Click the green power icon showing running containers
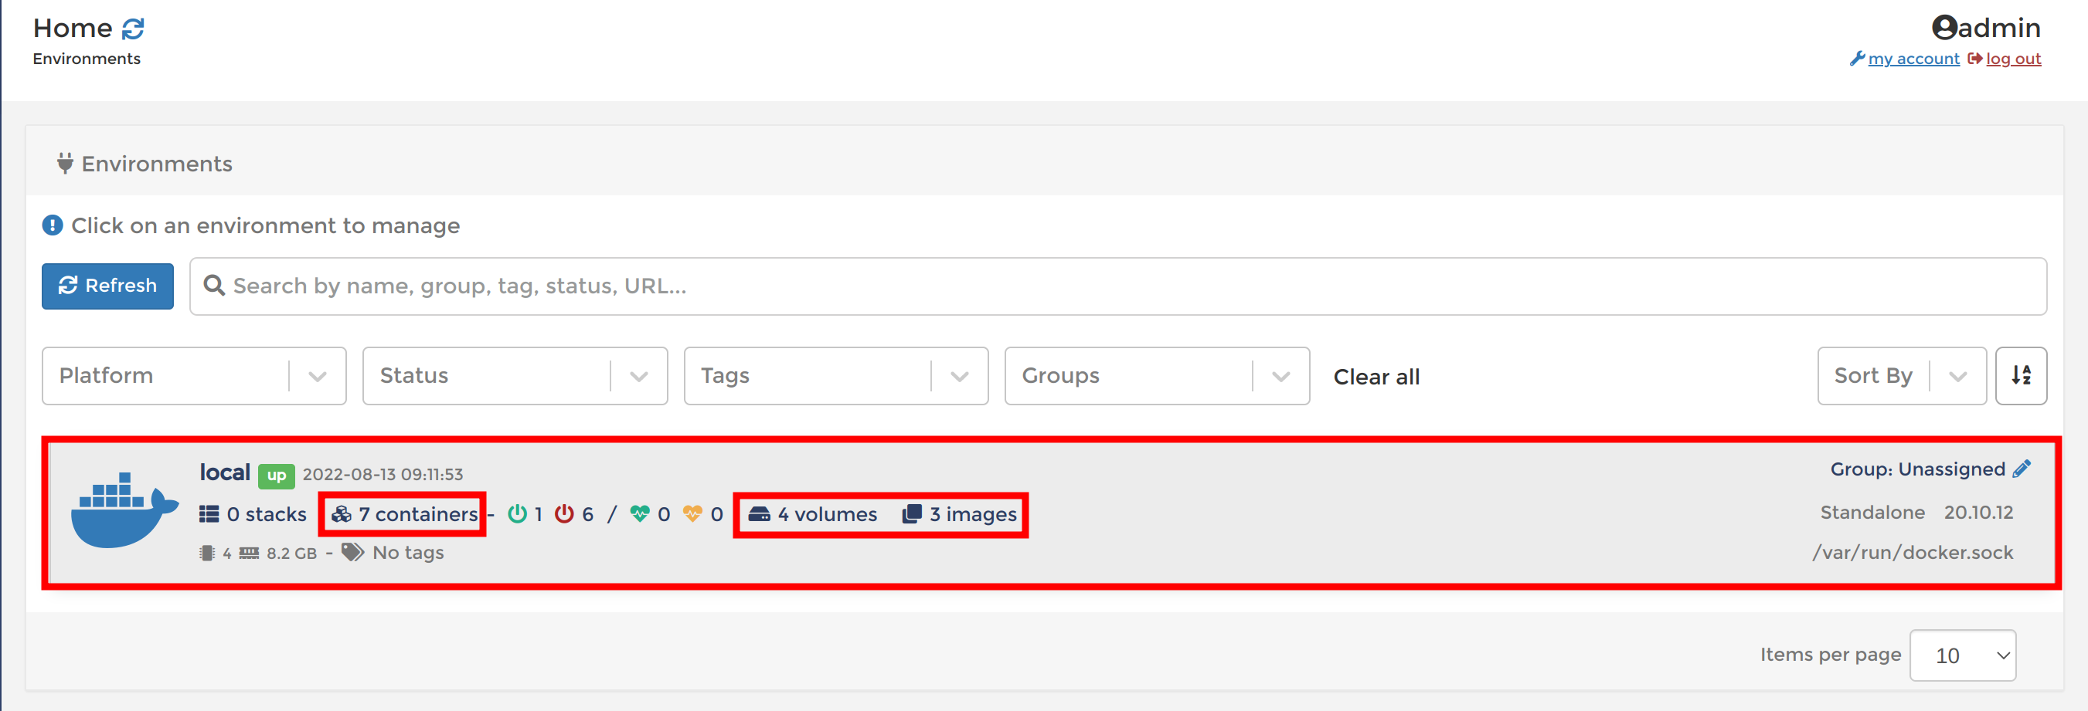The height and width of the screenshot is (711, 2088). click(x=519, y=513)
